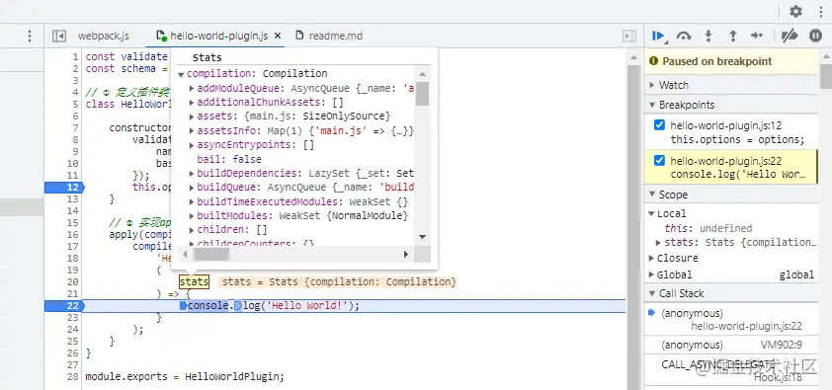Toggle the file navigator sidebar icon
This screenshot has height=390, width=832.
(x=58, y=36)
